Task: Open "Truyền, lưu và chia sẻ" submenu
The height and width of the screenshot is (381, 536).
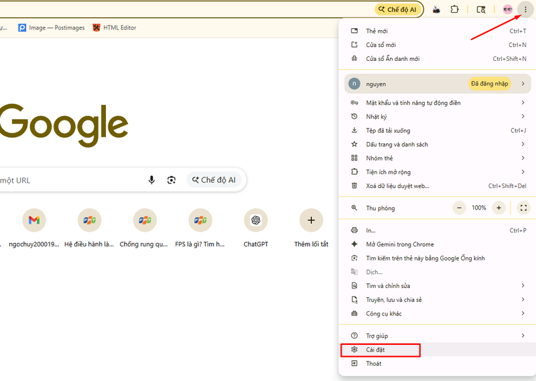Action: tap(437, 300)
